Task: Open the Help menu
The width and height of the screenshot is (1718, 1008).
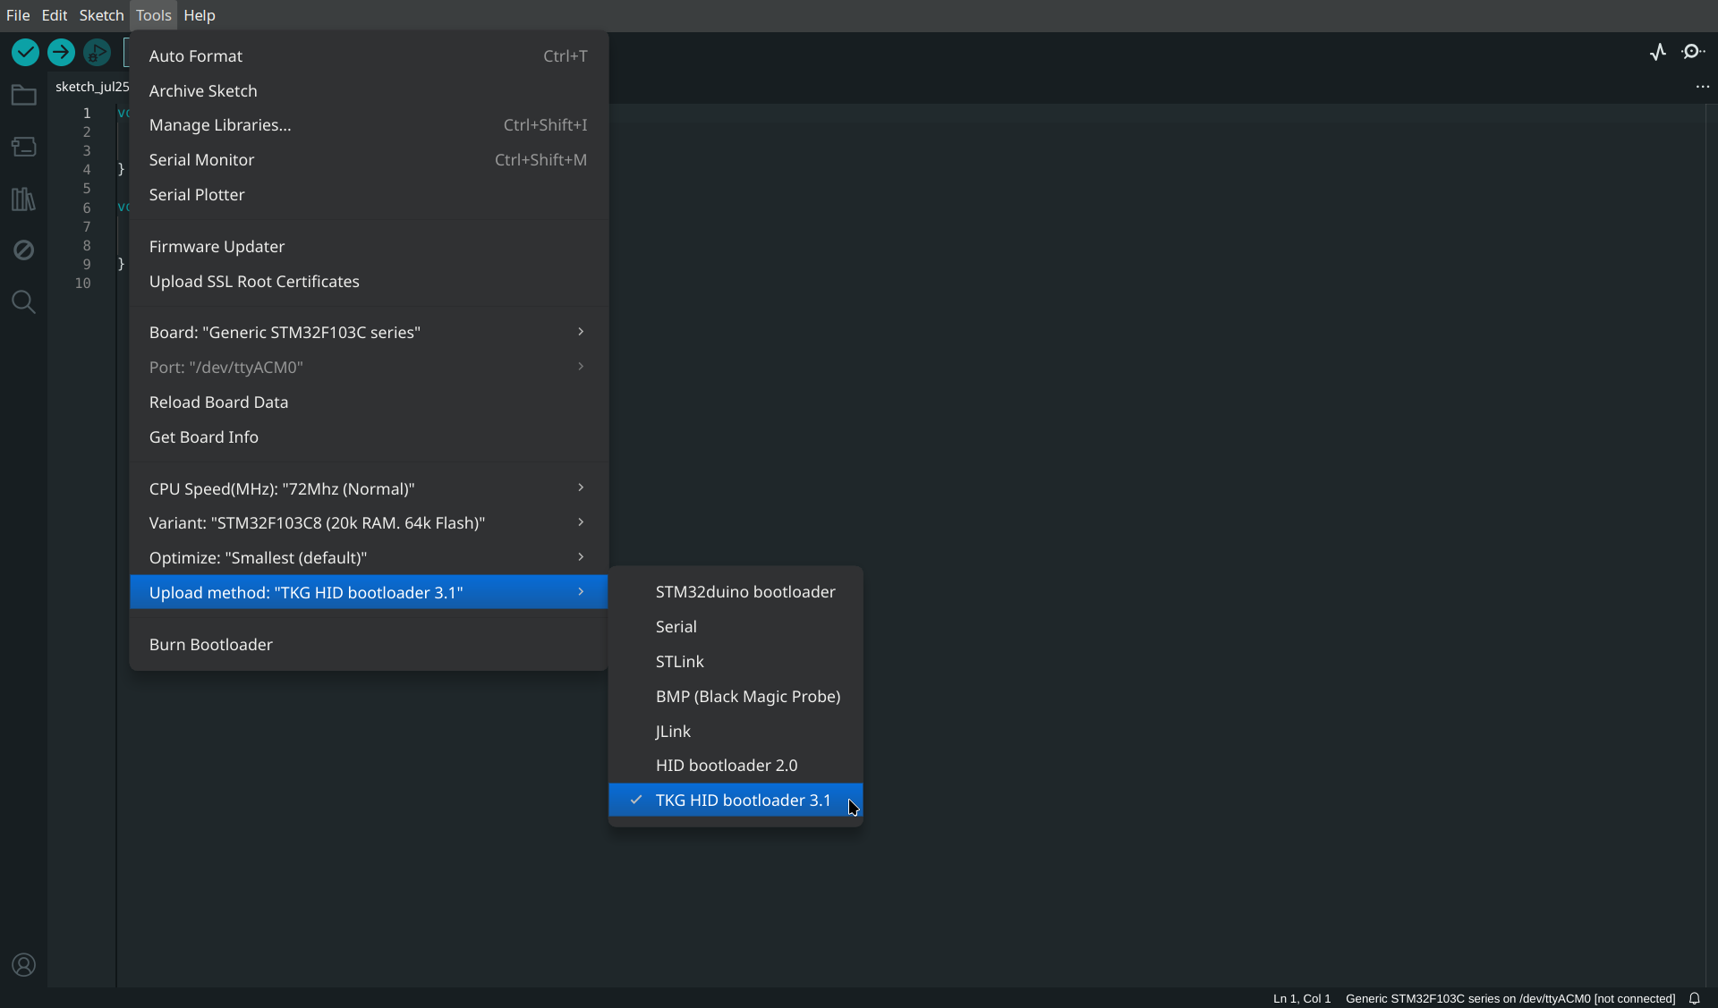Action: (200, 15)
